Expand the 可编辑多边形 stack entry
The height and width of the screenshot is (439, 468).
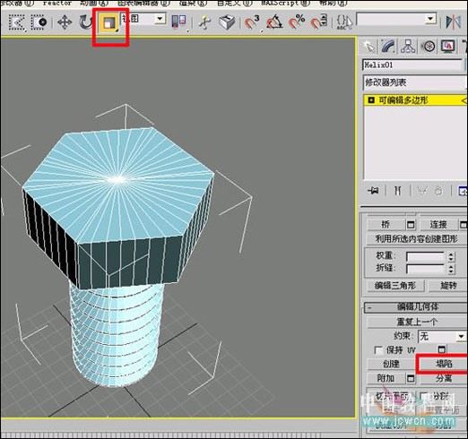(x=371, y=100)
